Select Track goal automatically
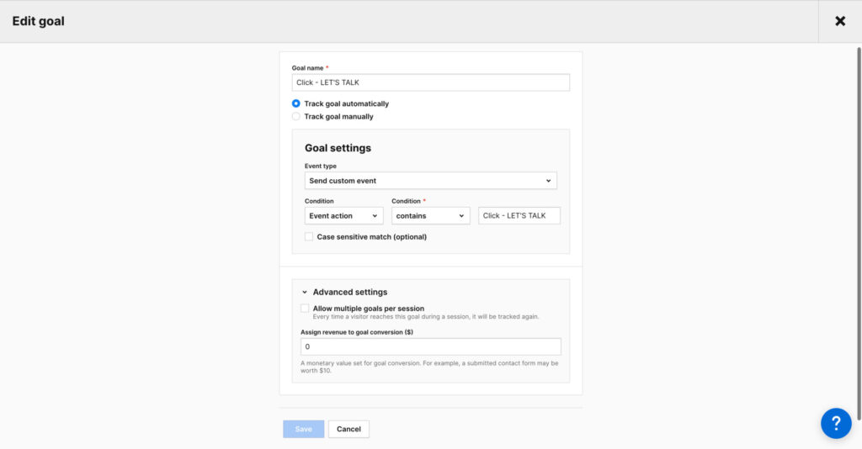 pyautogui.click(x=296, y=103)
